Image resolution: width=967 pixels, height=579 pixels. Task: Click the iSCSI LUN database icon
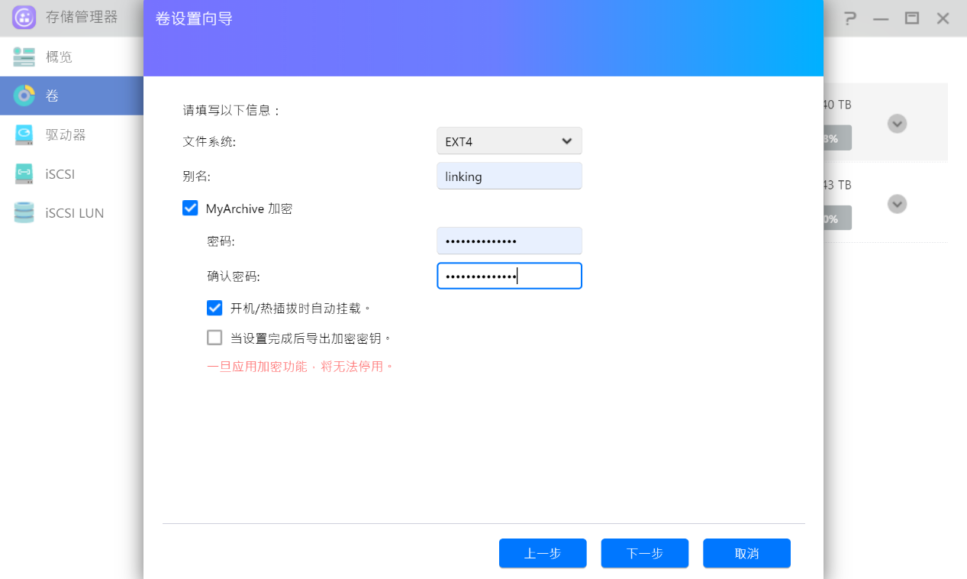24,213
